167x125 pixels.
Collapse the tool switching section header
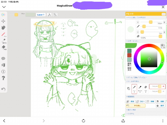[146, 81]
